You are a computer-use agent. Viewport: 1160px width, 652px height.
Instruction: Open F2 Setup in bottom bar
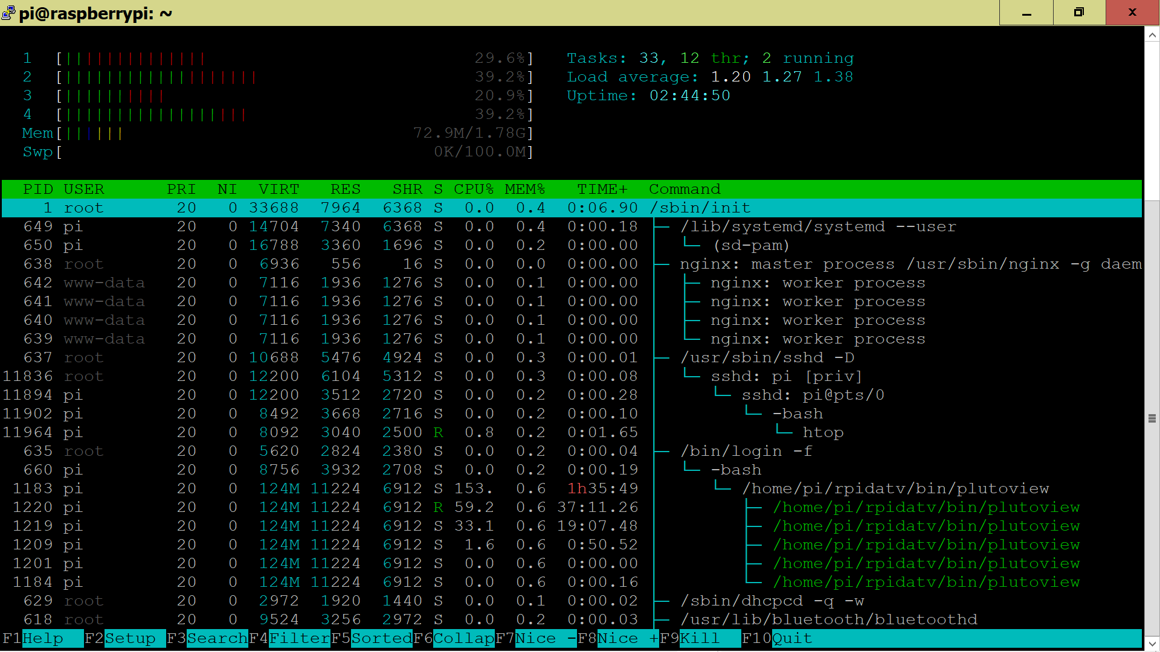[125, 638]
